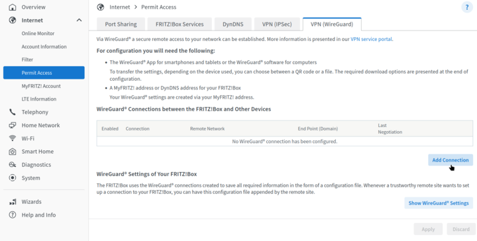
Task: Click the Internet breadcrumb link
Action: point(119,7)
